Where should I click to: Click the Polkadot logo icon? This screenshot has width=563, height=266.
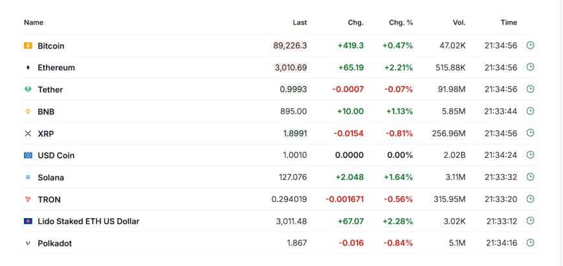point(28,243)
